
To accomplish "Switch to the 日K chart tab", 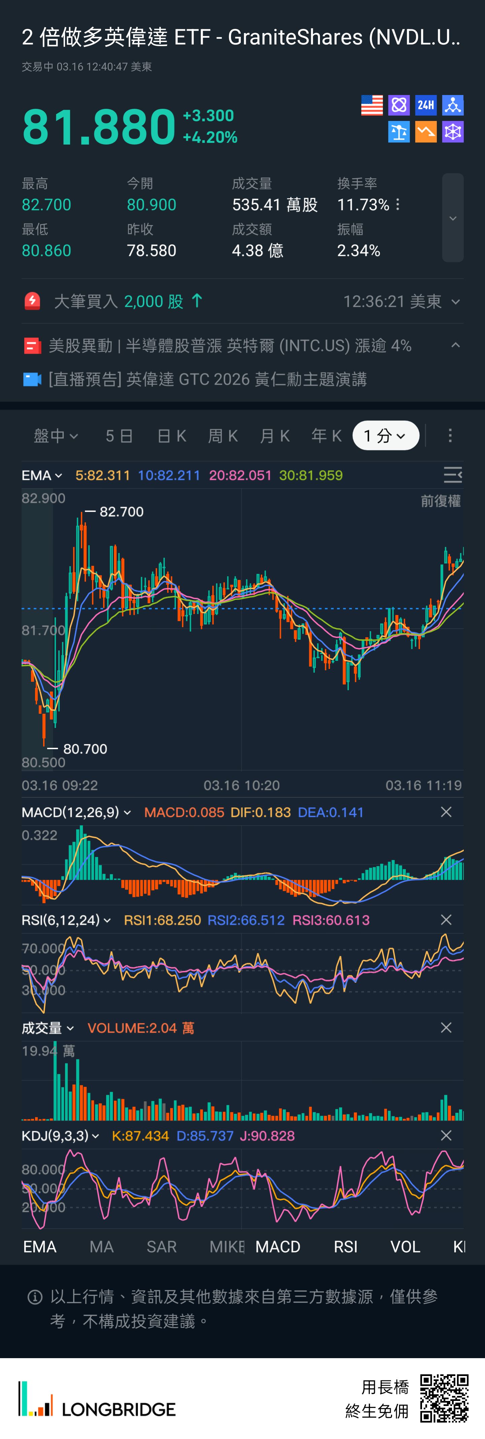I will (171, 436).
